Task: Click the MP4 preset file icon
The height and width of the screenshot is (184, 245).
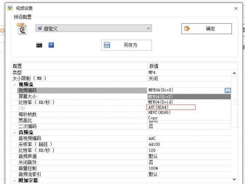Action: (22, 29)
